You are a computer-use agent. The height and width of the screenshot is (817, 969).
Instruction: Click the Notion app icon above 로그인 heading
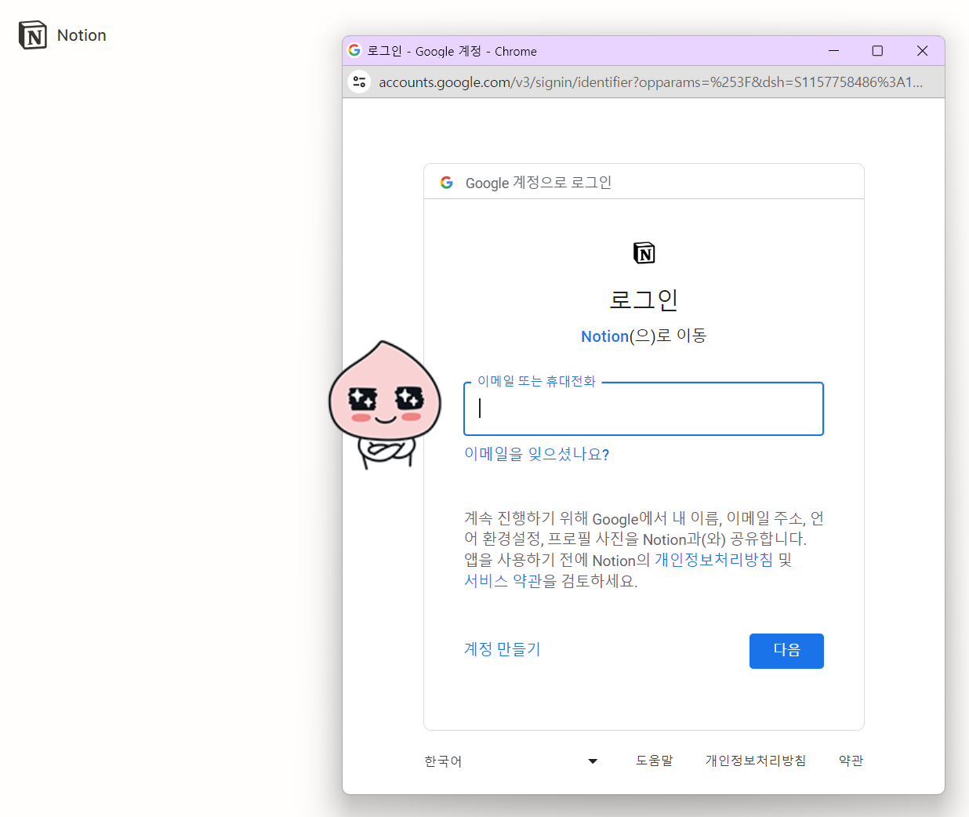(x=644, y=253)
